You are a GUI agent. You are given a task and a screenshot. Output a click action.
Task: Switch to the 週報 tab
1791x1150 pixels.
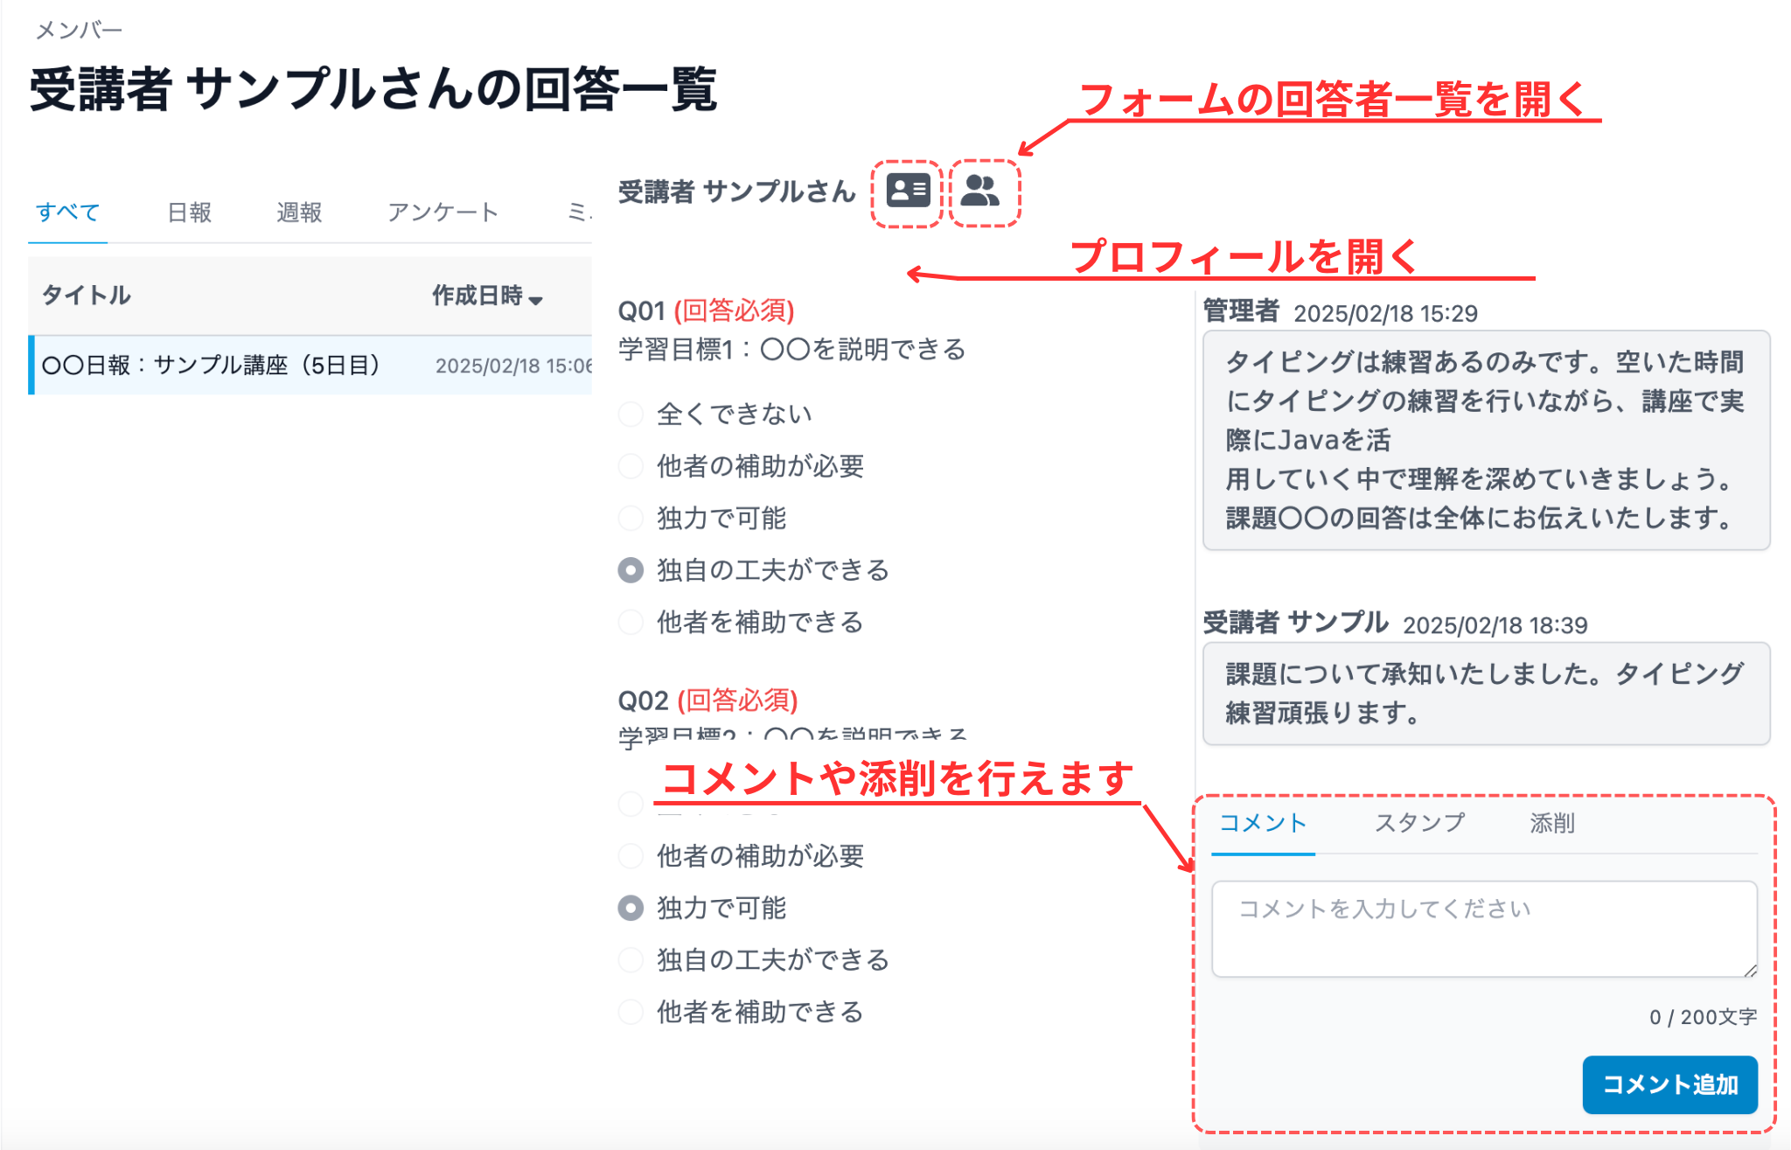[300, 212]
